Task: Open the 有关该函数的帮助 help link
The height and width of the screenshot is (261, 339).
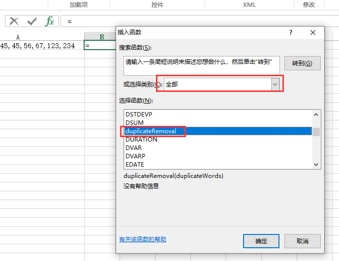Action: pos(143,239)
